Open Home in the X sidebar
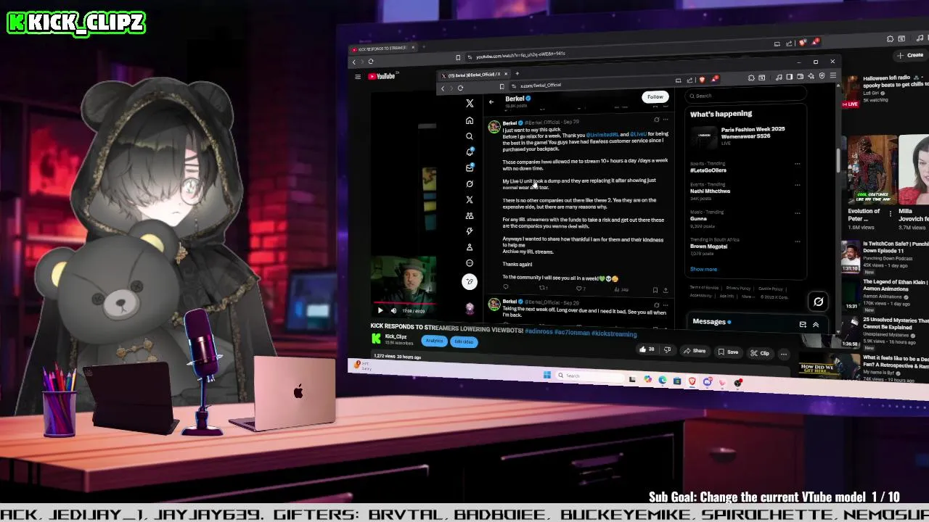The image size is (929, 522). [470, 120]
